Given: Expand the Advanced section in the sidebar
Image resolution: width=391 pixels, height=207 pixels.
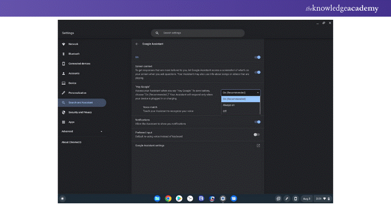Looking at the screenshot, I should [x=83, y=131].
